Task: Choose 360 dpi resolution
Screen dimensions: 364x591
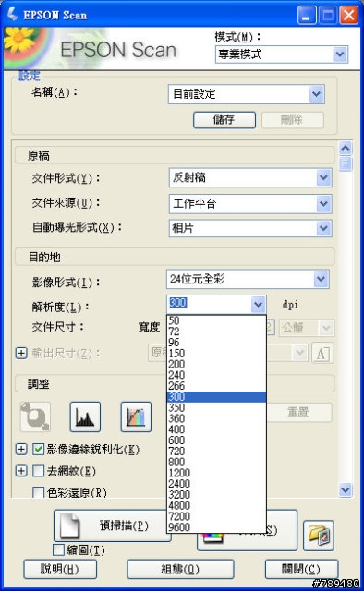Action: pos(216,418)
